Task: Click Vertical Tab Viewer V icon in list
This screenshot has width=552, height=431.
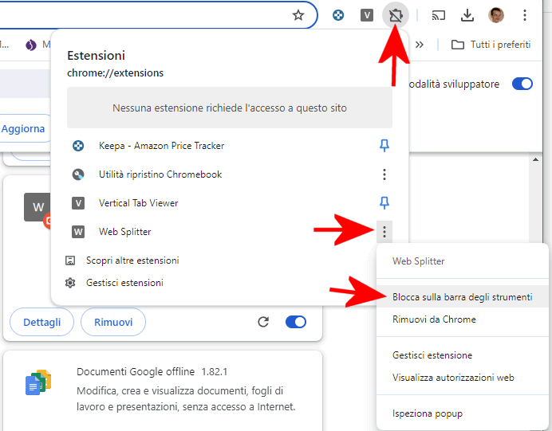Action: click(x=78, y=203)
